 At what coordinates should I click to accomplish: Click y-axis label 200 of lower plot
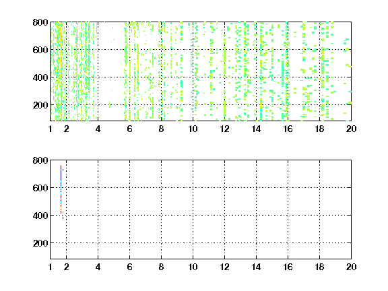[x=40, y=243]
